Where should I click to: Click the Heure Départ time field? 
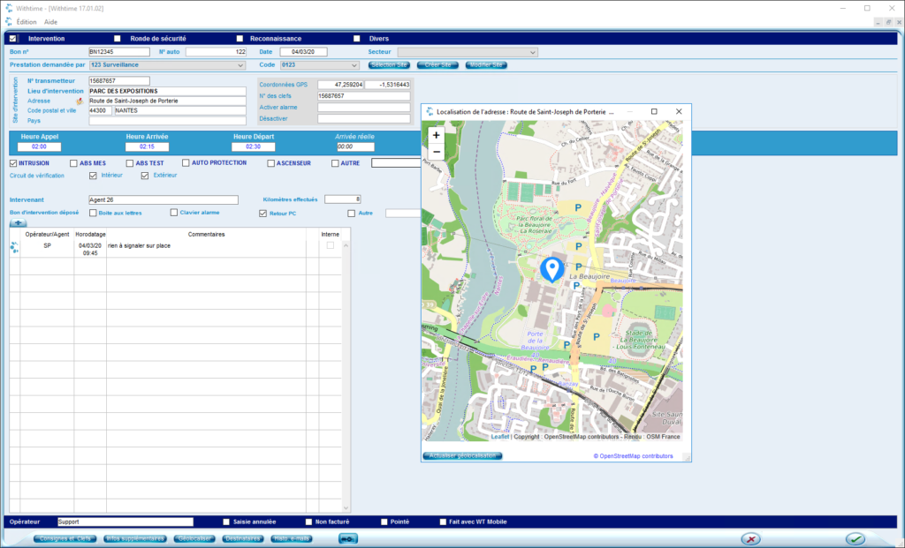click(x=253, y=147)
